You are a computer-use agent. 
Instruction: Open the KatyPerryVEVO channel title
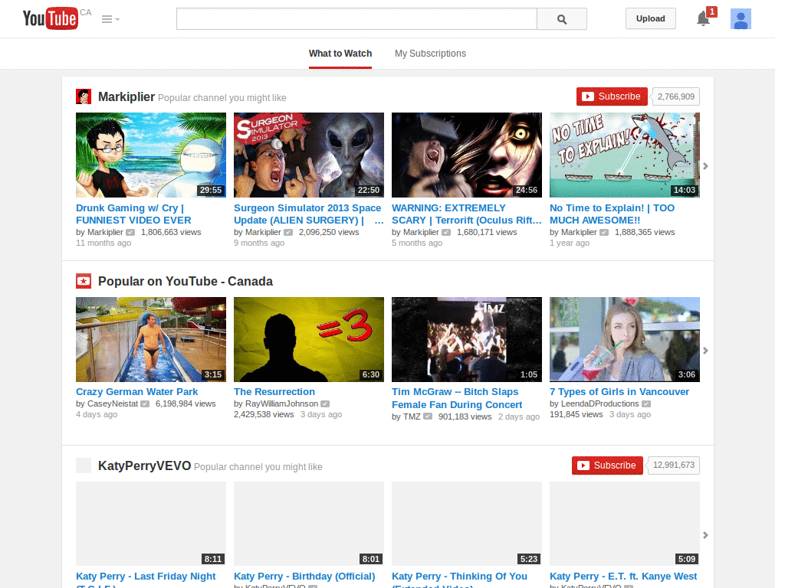click(144, 465)
